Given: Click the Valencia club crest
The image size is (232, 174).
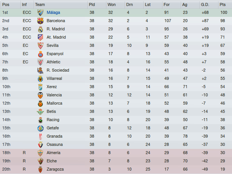Looking at the screenshot, I should (40, 95).
